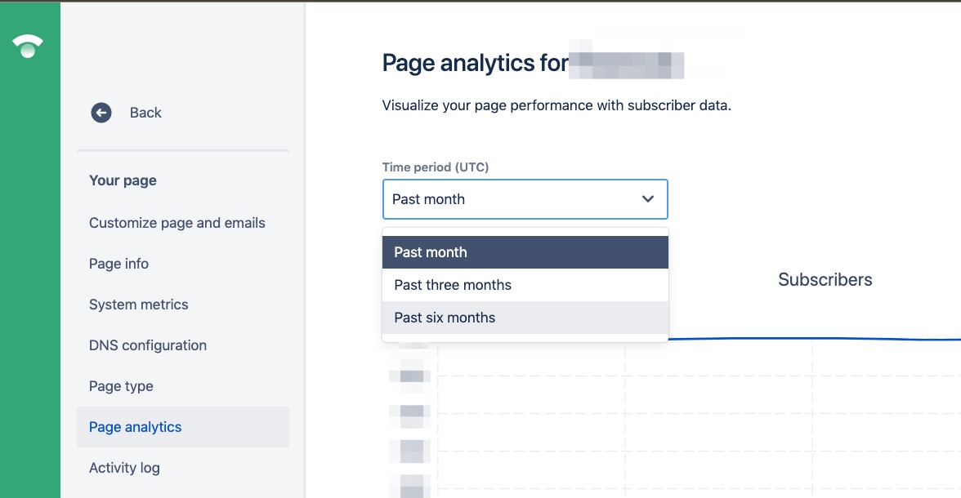The width and height of the screenshot is (961, 498).
Task: Open Page info settings
Action: (119, 264)
